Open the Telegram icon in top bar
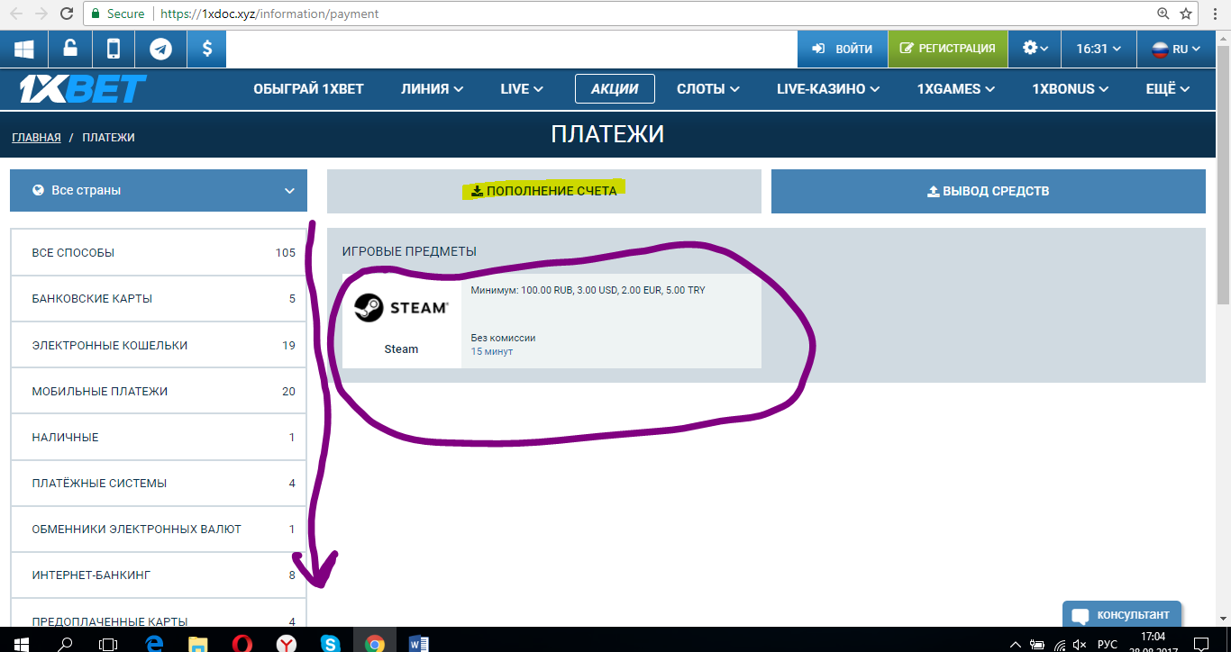 tap(160, 49)
